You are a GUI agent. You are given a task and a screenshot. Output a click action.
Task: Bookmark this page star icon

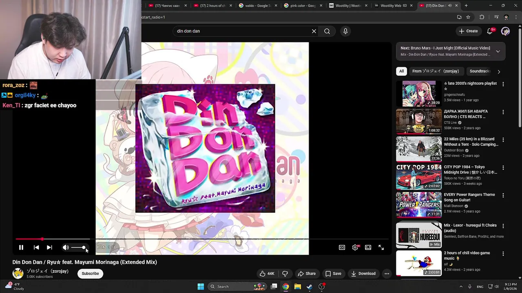468,17
